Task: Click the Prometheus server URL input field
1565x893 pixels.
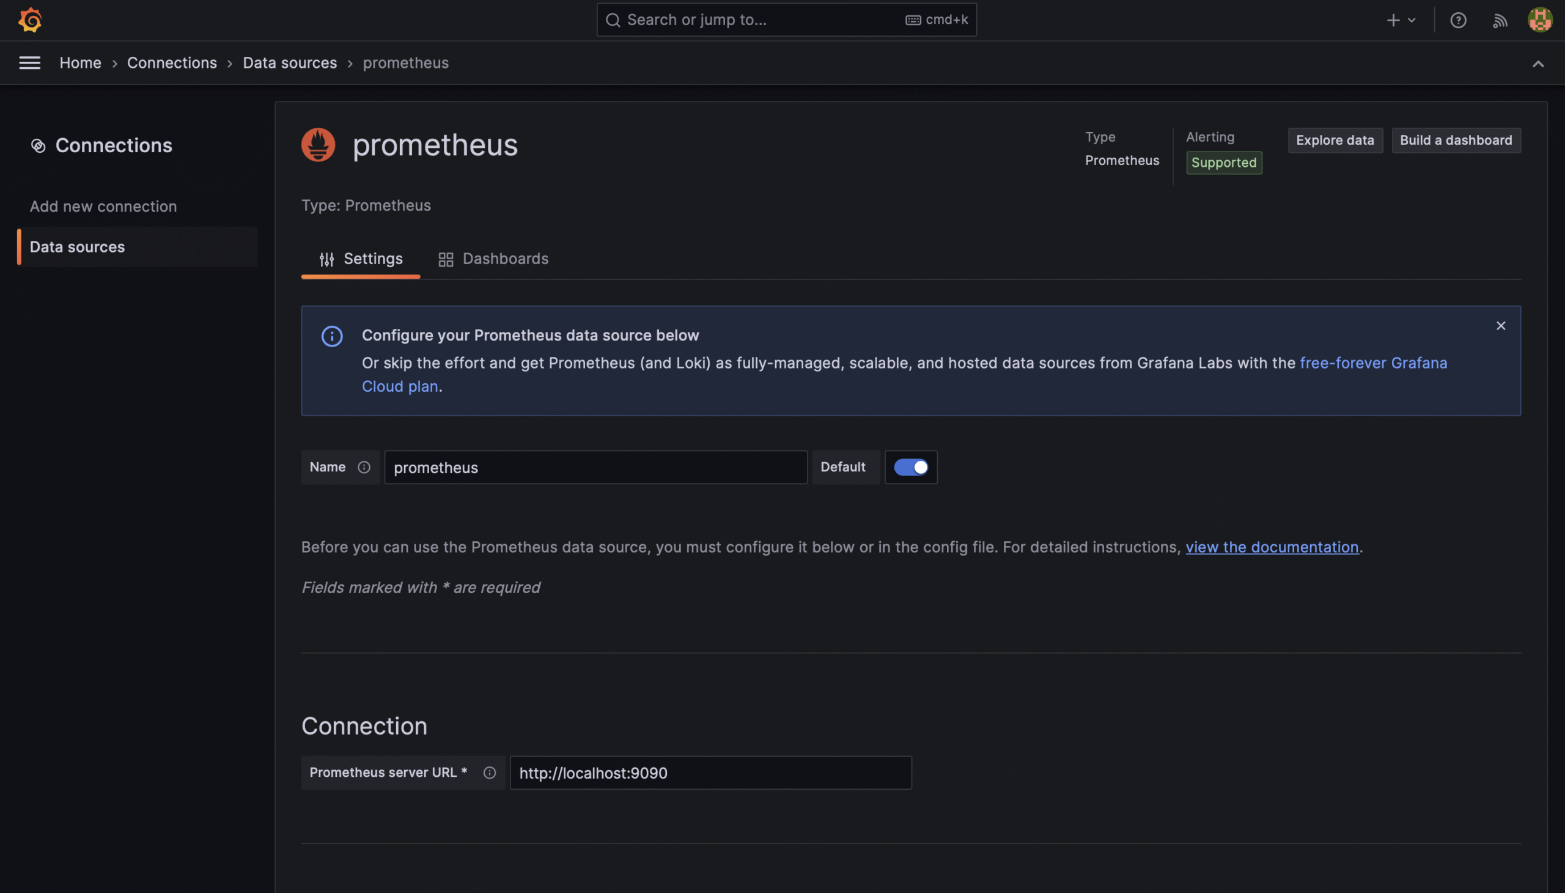Action: 710,773
